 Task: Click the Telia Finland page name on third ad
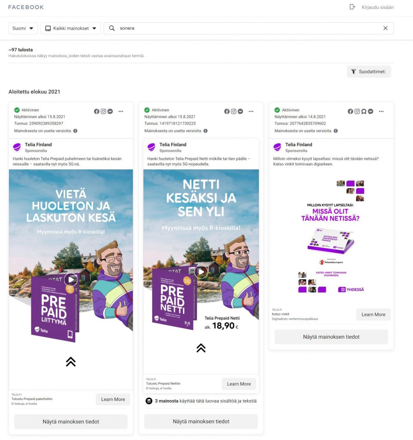(299, 144)
